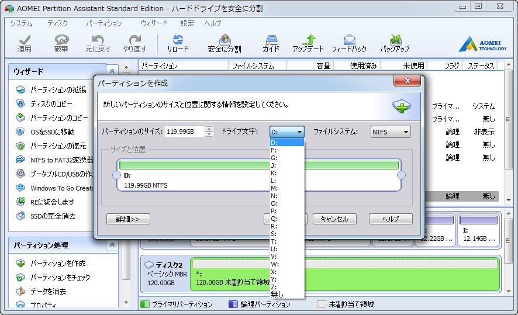The height and width of the screenshot is (315, 518).
Task: Increase partition size with up spinner
Action: coord(209,129)
